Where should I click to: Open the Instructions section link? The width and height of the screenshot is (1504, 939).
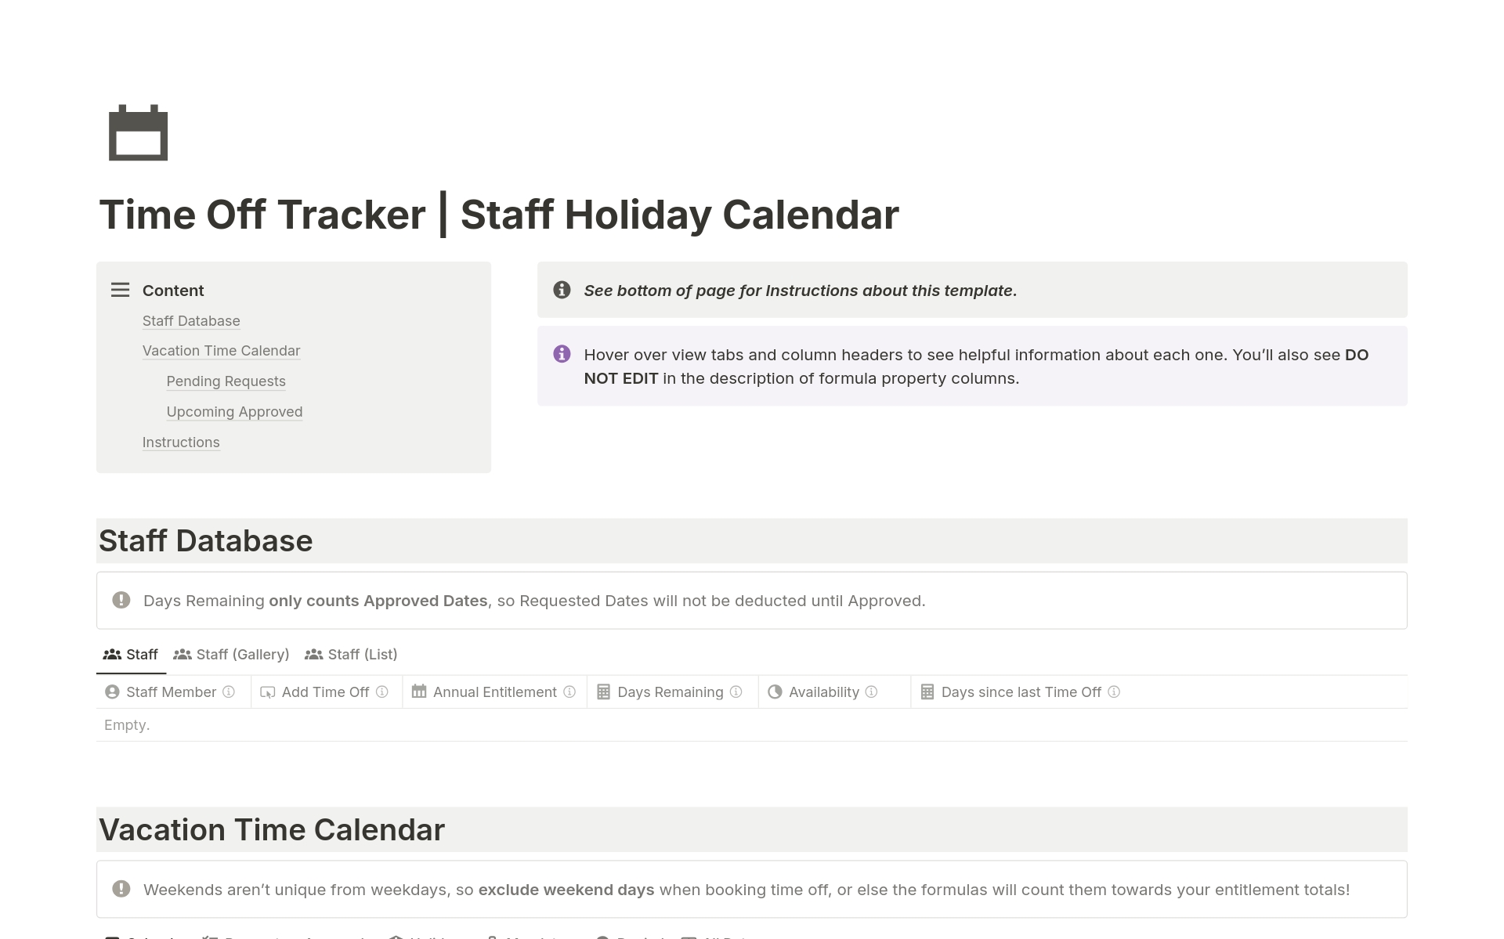(x=179, y=442)
